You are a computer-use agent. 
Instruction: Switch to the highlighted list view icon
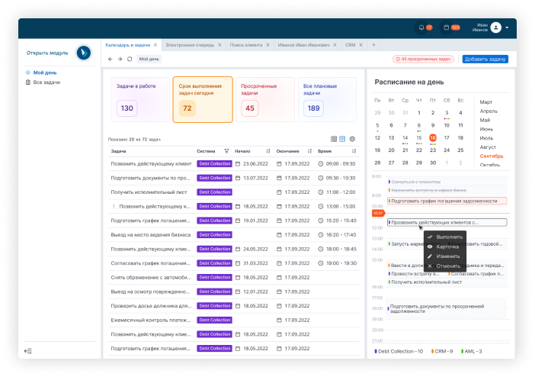click(x=342, y=139)
